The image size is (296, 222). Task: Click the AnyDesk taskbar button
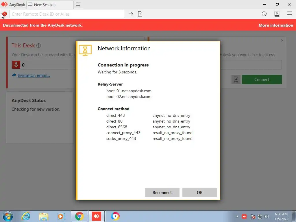[x=97, y=216]
